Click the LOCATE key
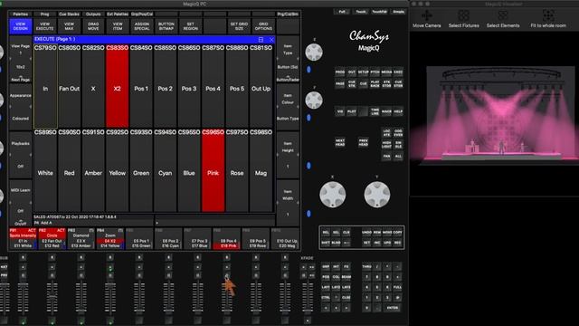This screenshot has width=579, height=326. pyautogui.click(x=386, y=133)
